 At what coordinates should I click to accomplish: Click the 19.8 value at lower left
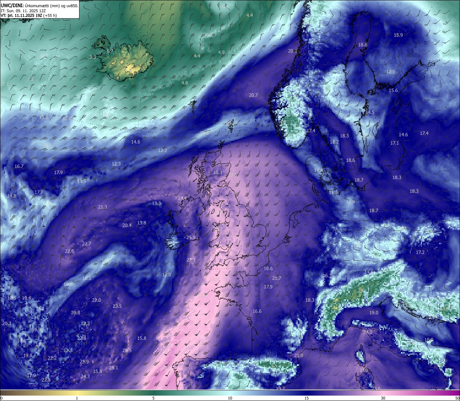tap(28, 355)
